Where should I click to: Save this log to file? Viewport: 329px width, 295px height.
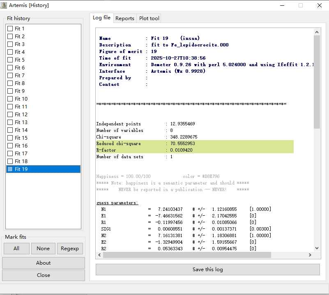pyautogui.click(x=207, y=270)
